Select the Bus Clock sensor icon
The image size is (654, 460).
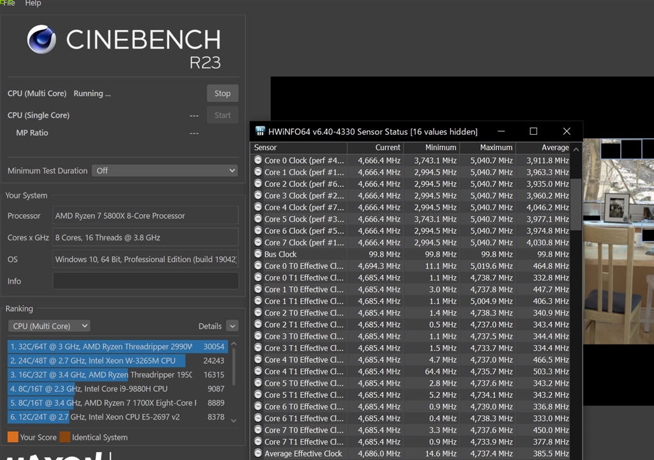coord(258,254)
